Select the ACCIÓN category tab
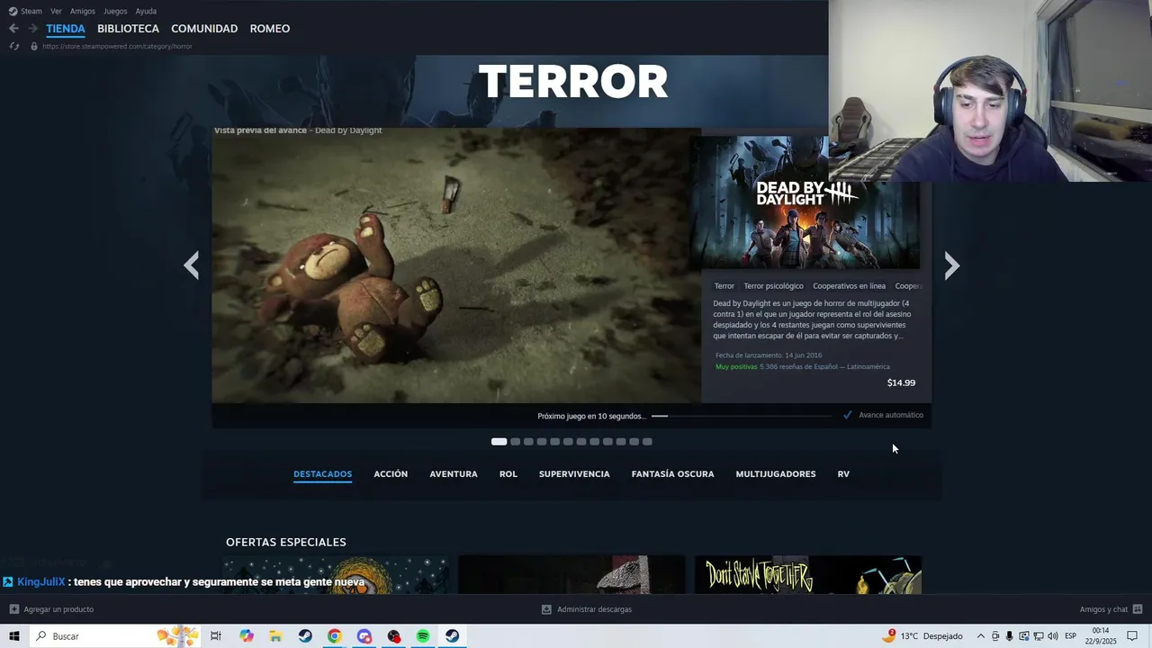Screen dimensions: 1152x648 point(391,474)
